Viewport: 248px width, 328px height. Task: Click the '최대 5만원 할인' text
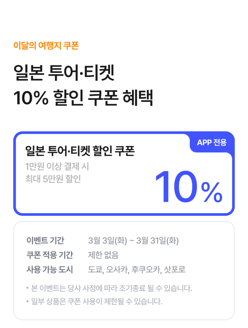click(53, 179)
